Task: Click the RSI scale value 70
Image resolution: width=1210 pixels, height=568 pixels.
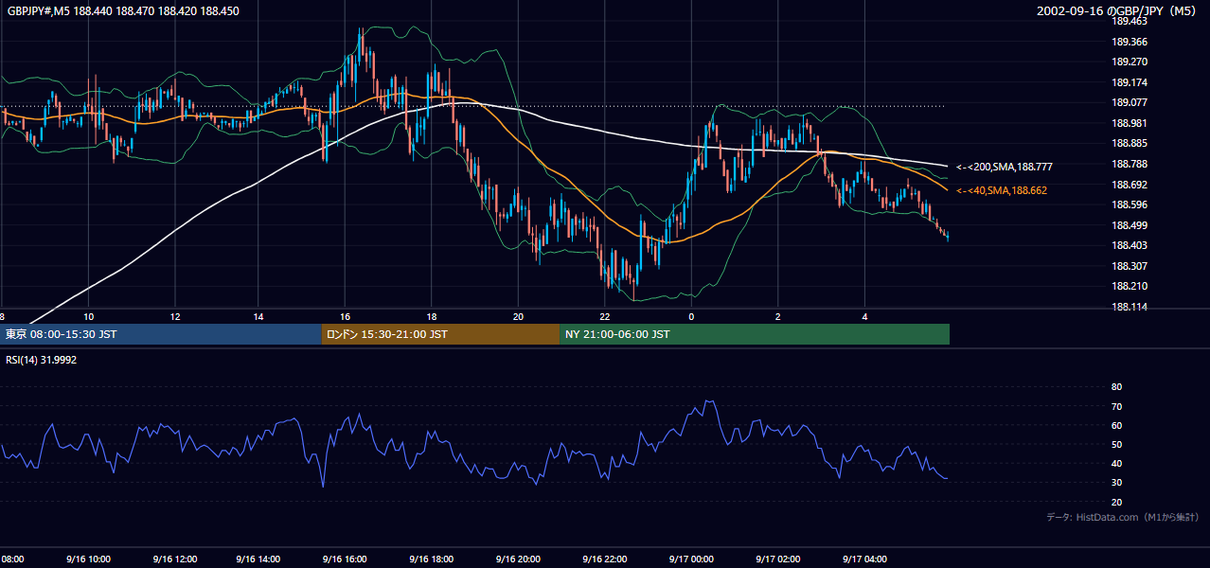Action: pyautogui.click(x=1116, y=406)
